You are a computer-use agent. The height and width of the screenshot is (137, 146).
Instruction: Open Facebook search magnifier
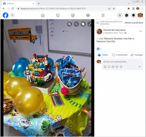click(x=12, y=15)
